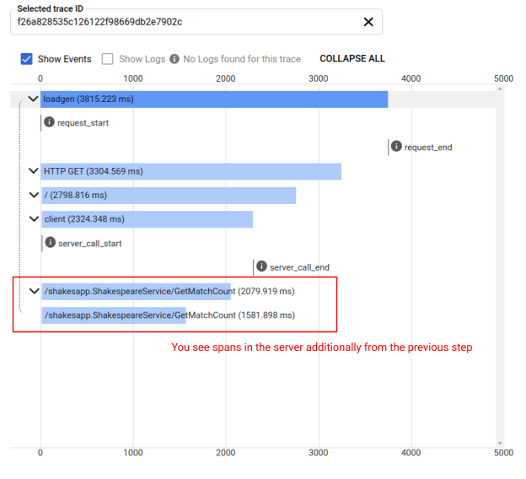The image size is (526, 479).
Task: Click COLLAPSE ALL button
Action: click(x=352, y=59)
